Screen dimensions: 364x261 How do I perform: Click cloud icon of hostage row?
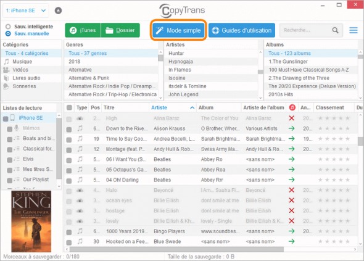pyautogui.click(x=80, y=210)
